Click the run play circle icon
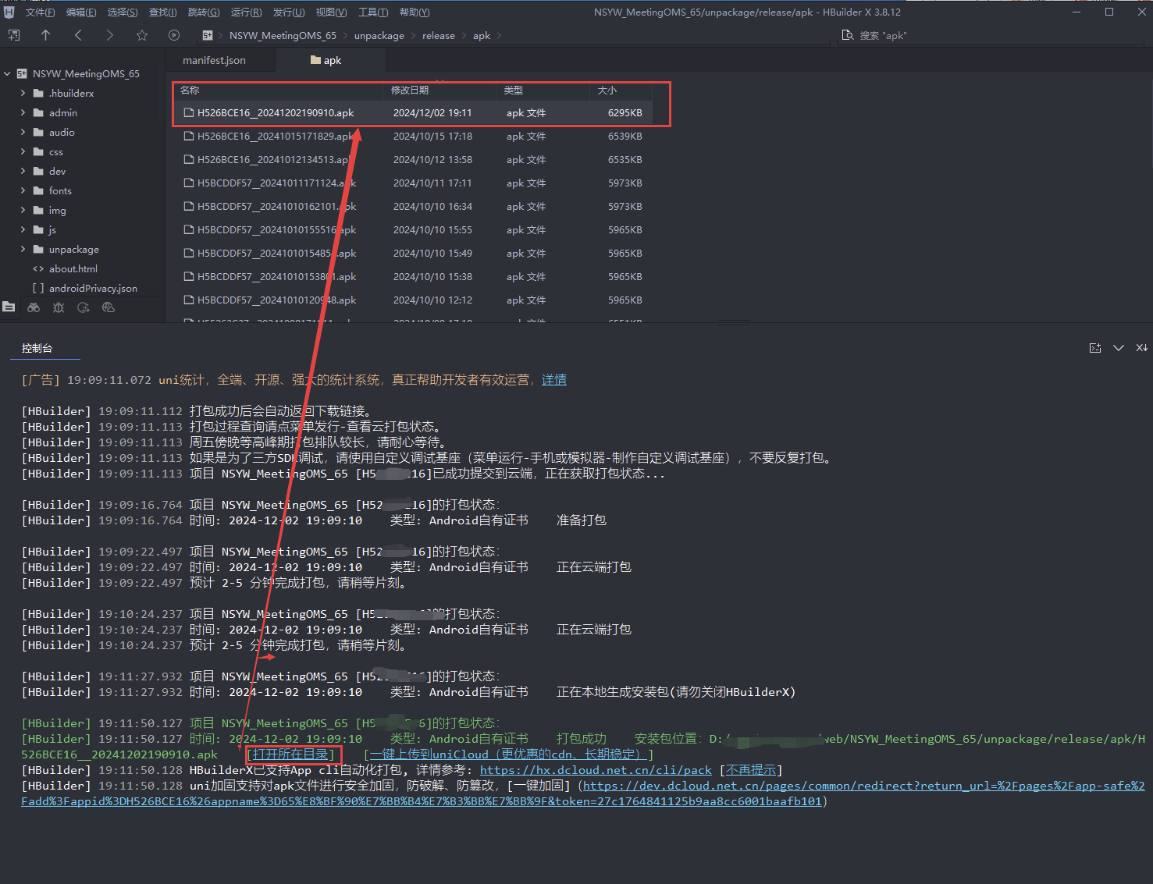 [174, 35]
